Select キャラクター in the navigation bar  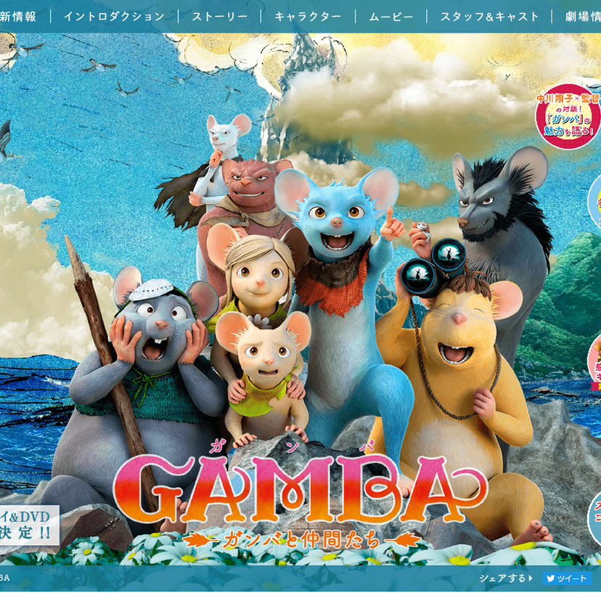(x=308, y=16)
